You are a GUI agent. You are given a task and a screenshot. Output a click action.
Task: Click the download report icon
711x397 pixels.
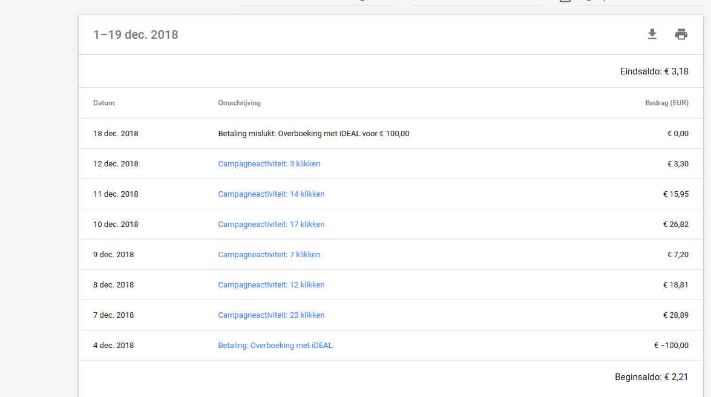pyautogui.click(x=652, y=34)
